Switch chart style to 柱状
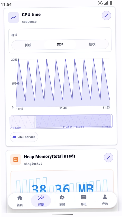Screen dimensions: 122x217 tap(92, 44)
